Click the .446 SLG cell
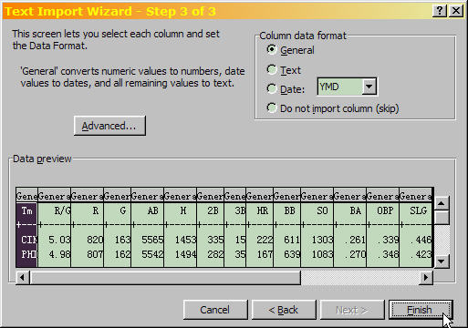Screen dimensions: 468x328 [421, 240]
